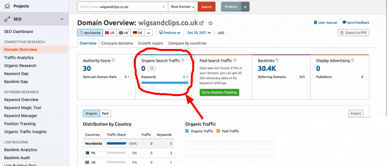This screenshot has width=387, height=166.
Task: Uncheck the Paid Traffic checkbox
Action: coord(218,131)
